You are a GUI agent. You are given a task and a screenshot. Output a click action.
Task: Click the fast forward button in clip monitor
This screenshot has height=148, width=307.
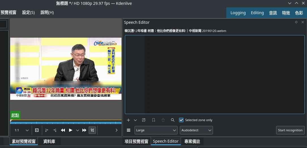84,130
